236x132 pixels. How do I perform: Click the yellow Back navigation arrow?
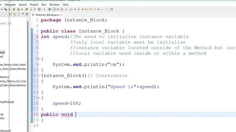click(x=95, y=9)
